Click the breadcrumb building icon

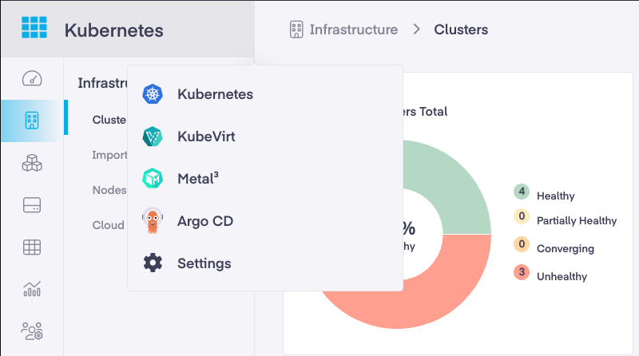coord(296,30)
